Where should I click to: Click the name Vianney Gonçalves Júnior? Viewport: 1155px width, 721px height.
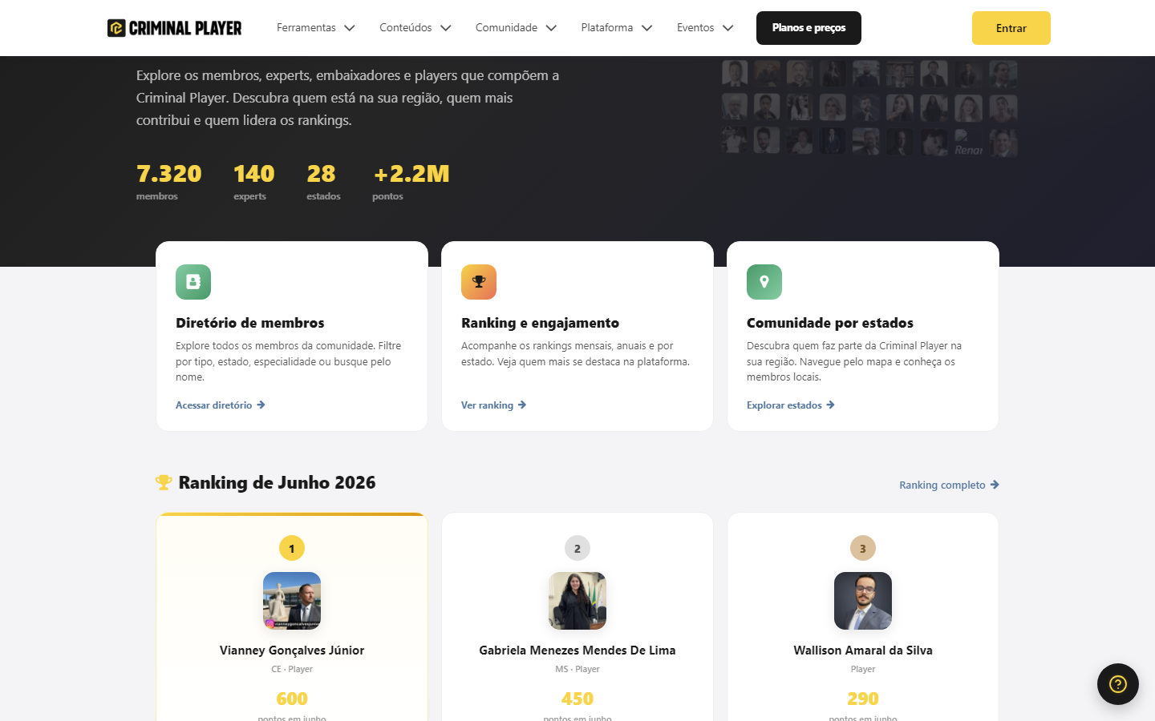pos(292,651)
